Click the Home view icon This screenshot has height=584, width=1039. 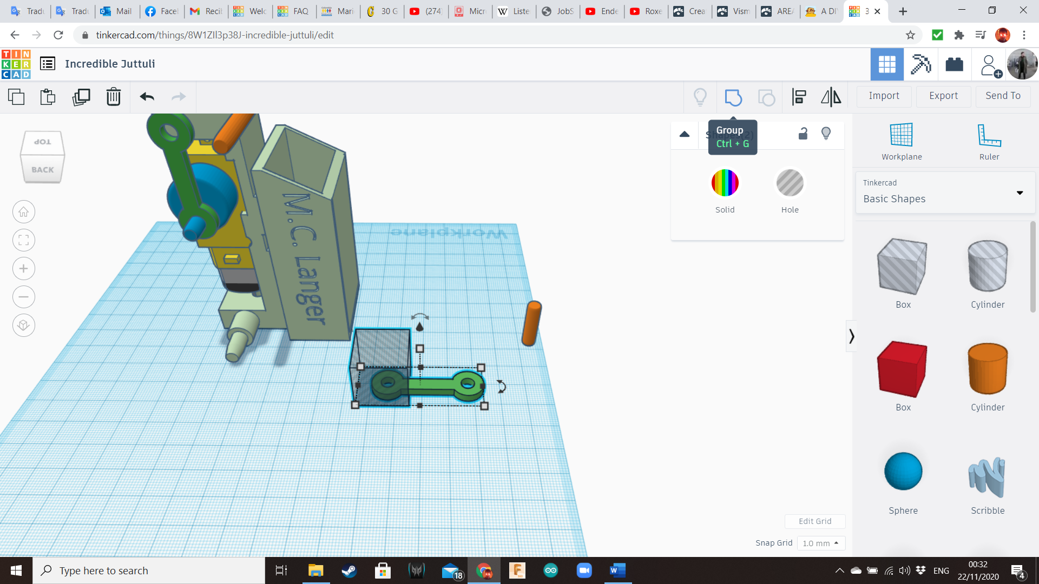point(24,212)
